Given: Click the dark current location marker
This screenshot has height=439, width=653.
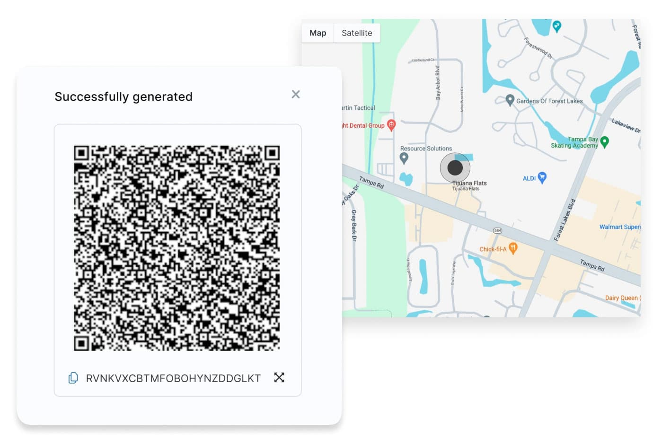Looking at the screenshot, I should pos(455,167).
